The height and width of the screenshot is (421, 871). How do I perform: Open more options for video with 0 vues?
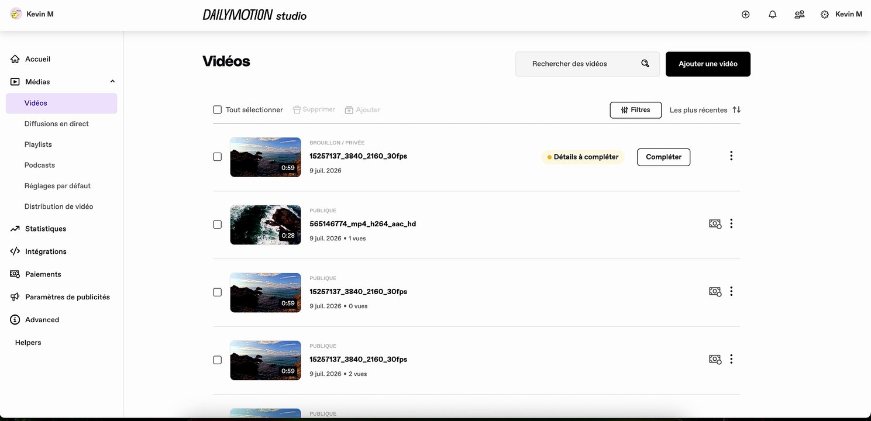click(x=731, y=291)
